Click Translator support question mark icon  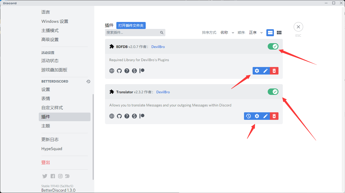coord(127,116)
